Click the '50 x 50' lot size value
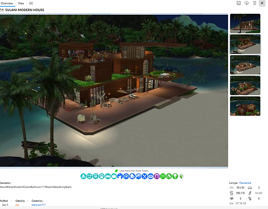Image resolution: width=268 pixels, height=209 pixels. click(241, 188)
